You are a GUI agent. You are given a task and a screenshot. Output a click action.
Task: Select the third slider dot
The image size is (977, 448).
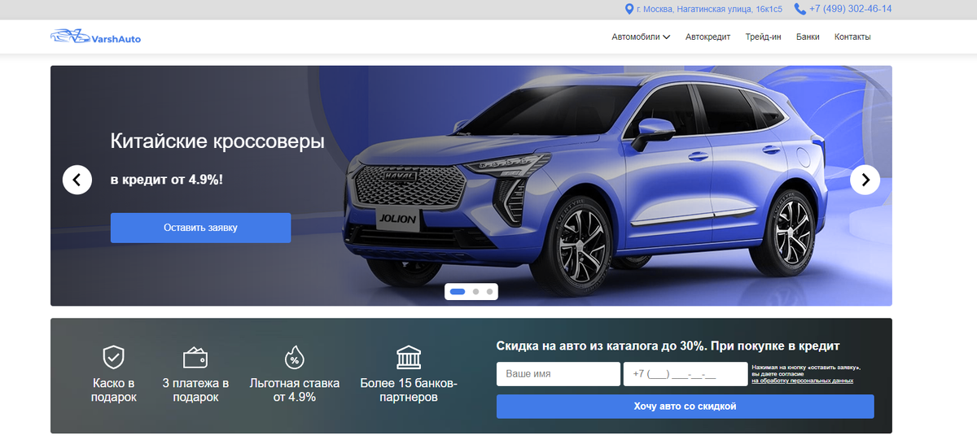click(x=489, y=291)
